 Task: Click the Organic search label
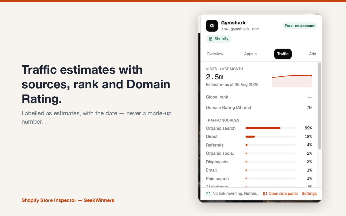[x=221, y=128]
